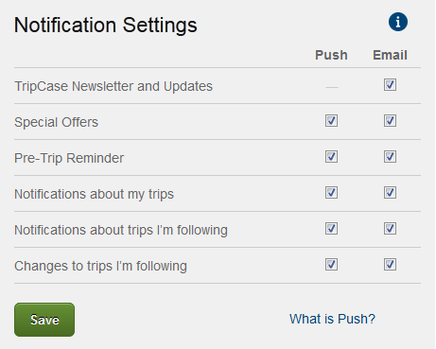Uncheck Email for TripCase Newsletter and Updates
Viewport: 436px width, 349px height.
point(390,85)
